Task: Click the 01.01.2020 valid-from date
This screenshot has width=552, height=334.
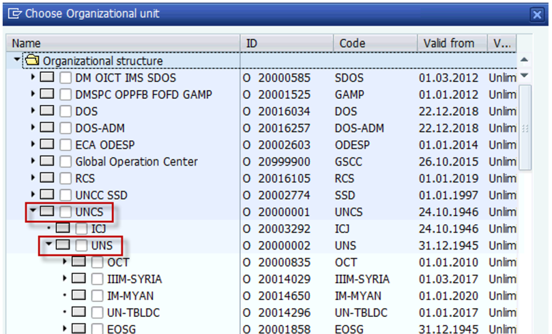Action: click(448, 296)
